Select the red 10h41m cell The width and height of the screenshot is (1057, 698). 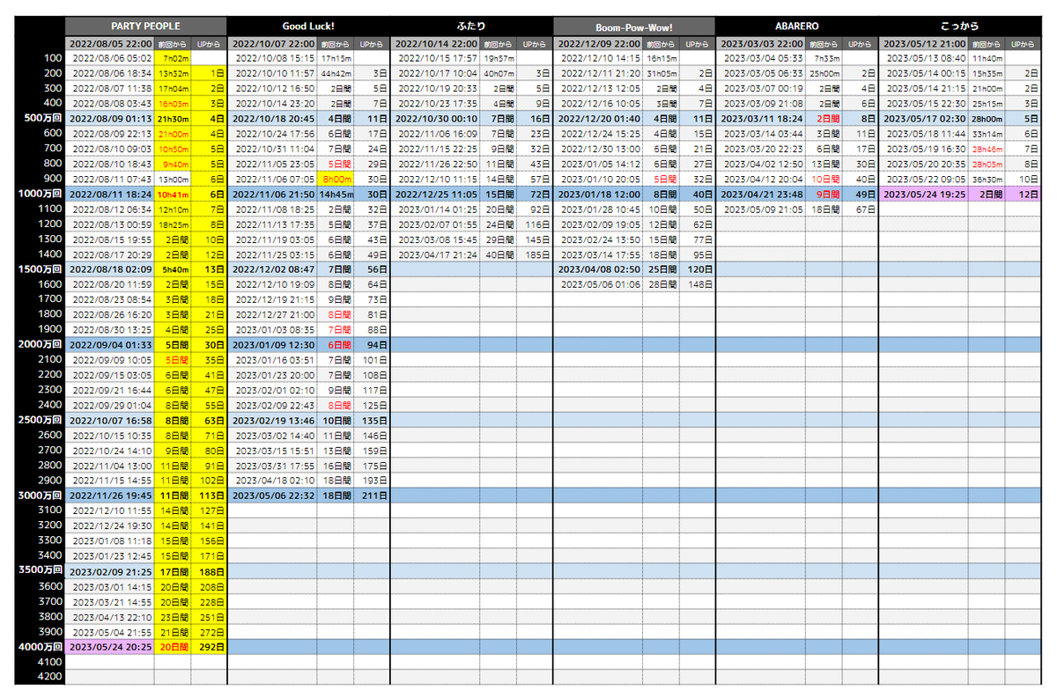coord(172,193)
